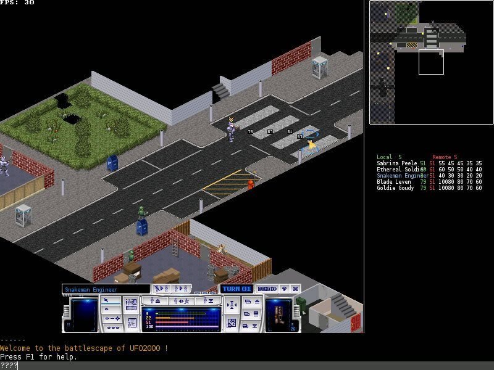
Task: Click the red fire hydrant on the street
Action: 251,184
